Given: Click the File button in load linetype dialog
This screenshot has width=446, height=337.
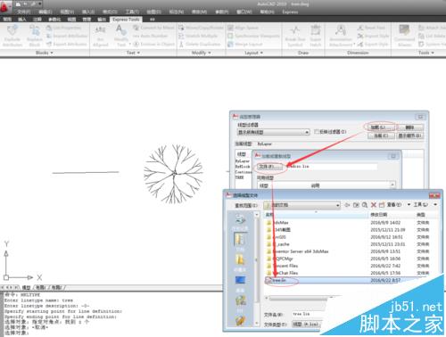Looking at the screenshot, I should coord(269,167).
